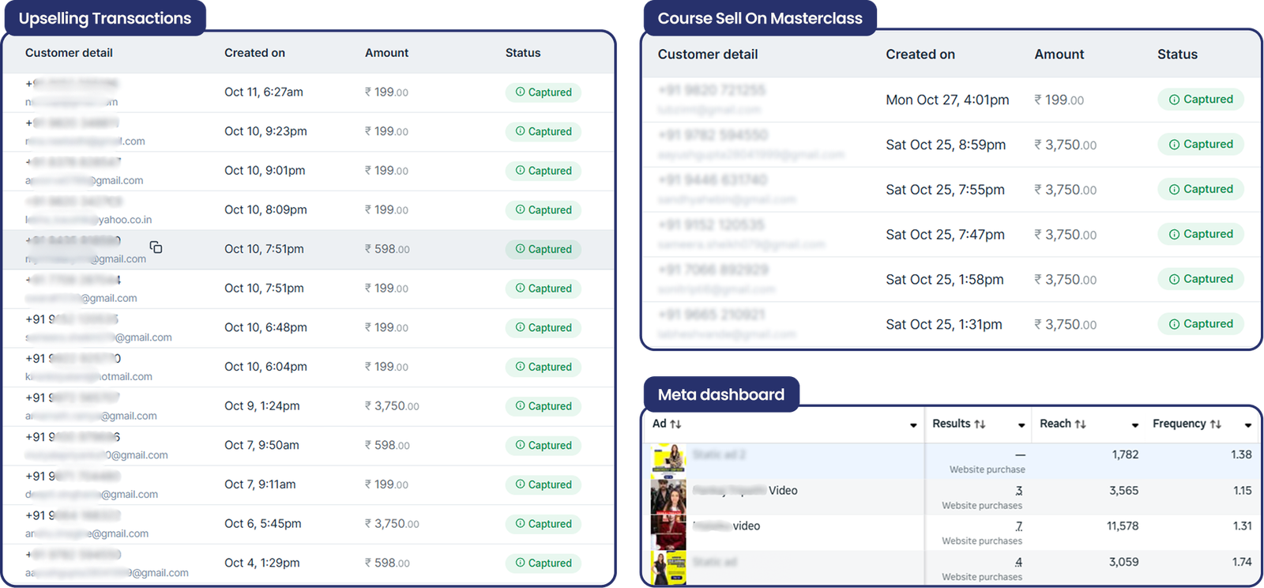Open the Ad column dropdown caret
The image size is (1264, 588).
point(913,425)
